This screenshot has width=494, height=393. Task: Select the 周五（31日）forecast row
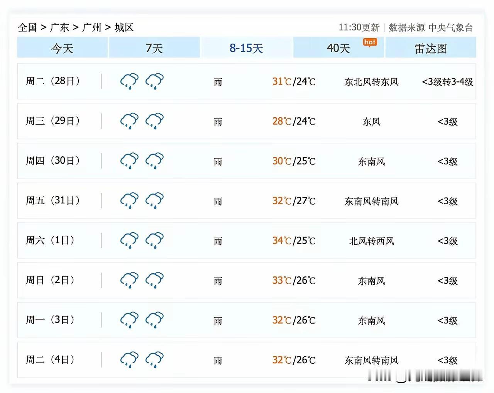click(247, 201)
